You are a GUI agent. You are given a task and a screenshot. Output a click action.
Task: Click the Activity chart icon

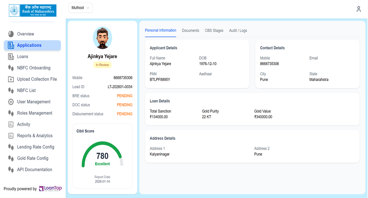(11, 124)
